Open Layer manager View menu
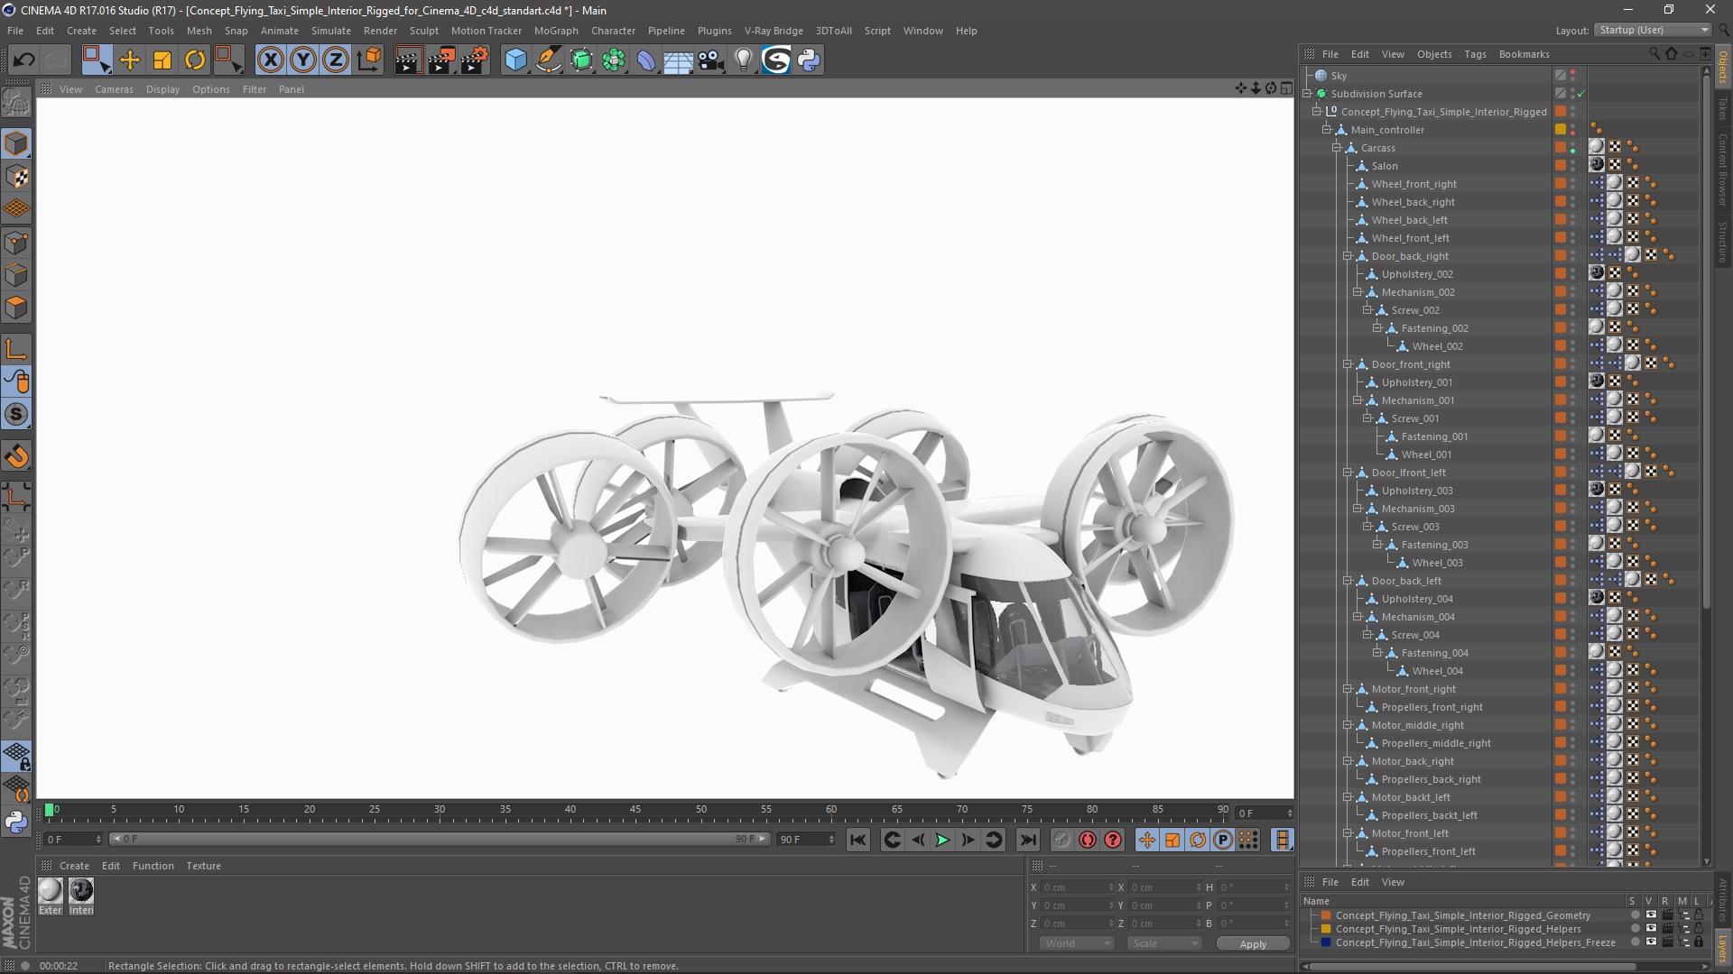1733x974 pixels. 1393,882
